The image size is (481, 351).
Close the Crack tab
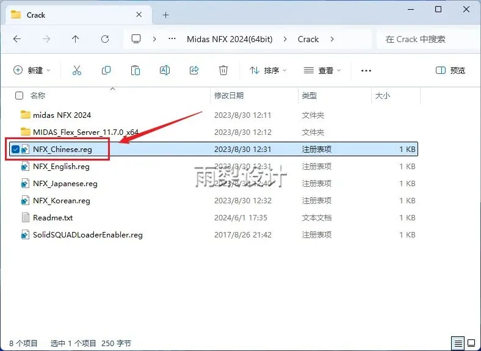pos(139,15)
